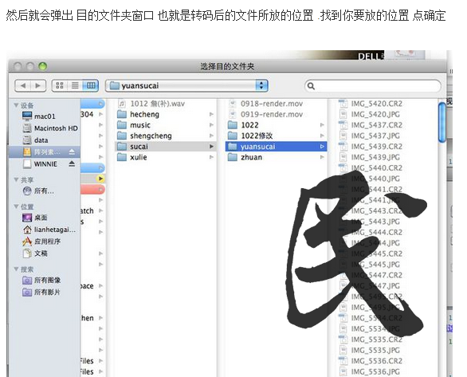Click the green zoom window button
This screenshot has height=377, width=467.
[42, 66]
